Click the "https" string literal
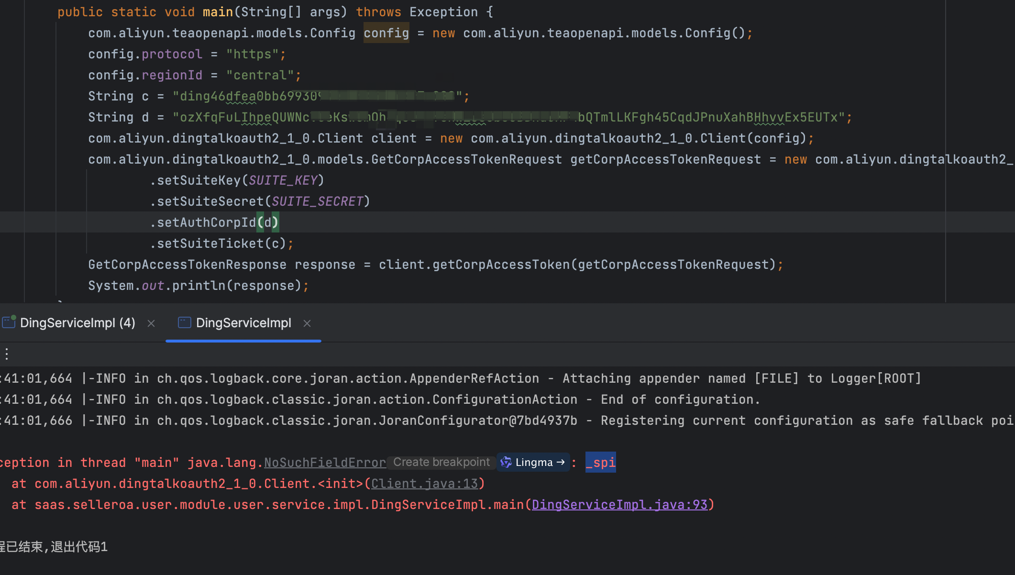This screenshot has width=1015, height=575. pos(252,54)
